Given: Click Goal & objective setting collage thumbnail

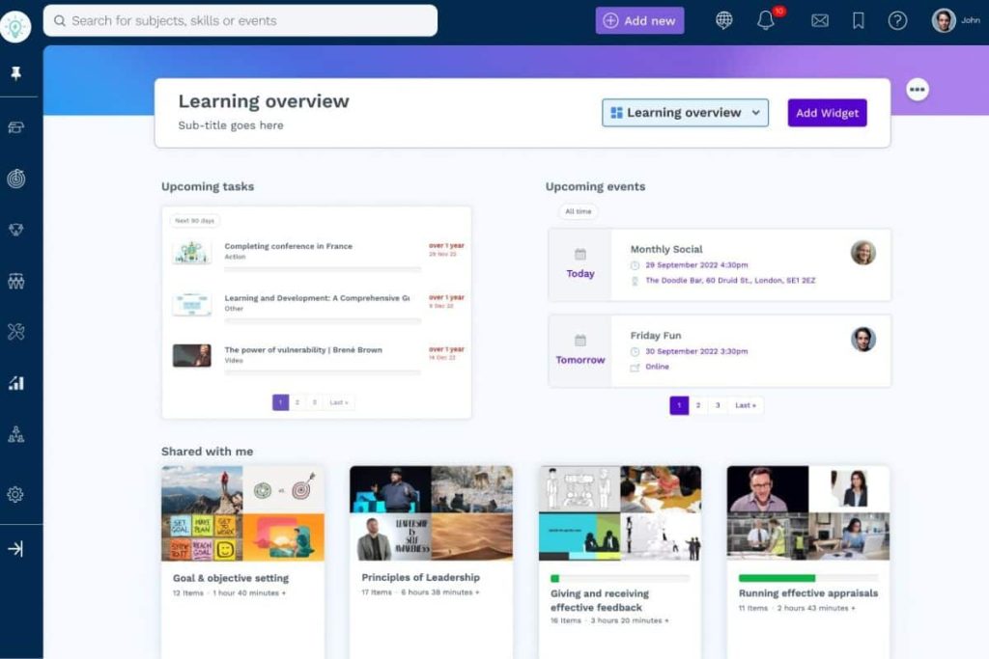Looking at the screenshot, I should (242, 513).
